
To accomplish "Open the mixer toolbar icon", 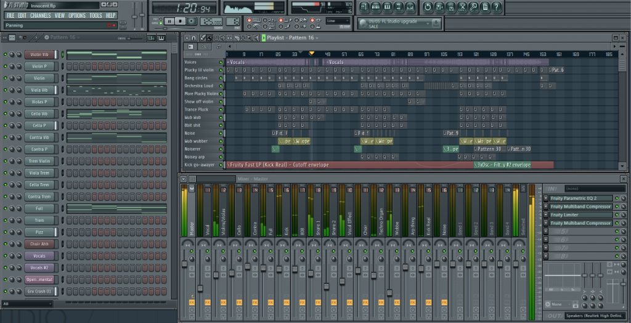I will (x=410, y=7).
